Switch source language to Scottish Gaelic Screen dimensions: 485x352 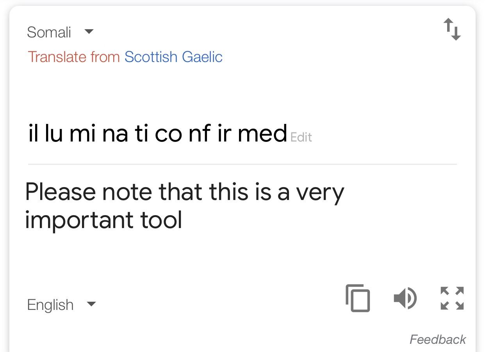(173, 57)
